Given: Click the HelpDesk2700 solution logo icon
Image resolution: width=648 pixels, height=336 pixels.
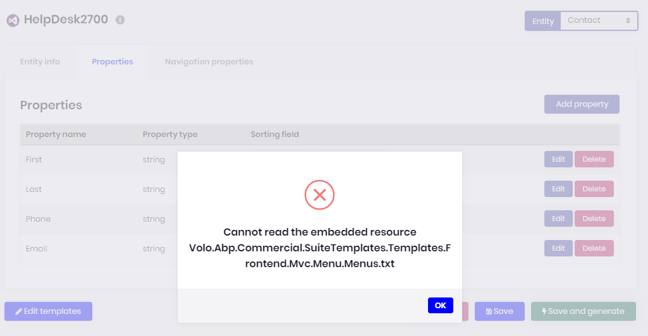Looking at the screenshot, I should tap(13, 20).
